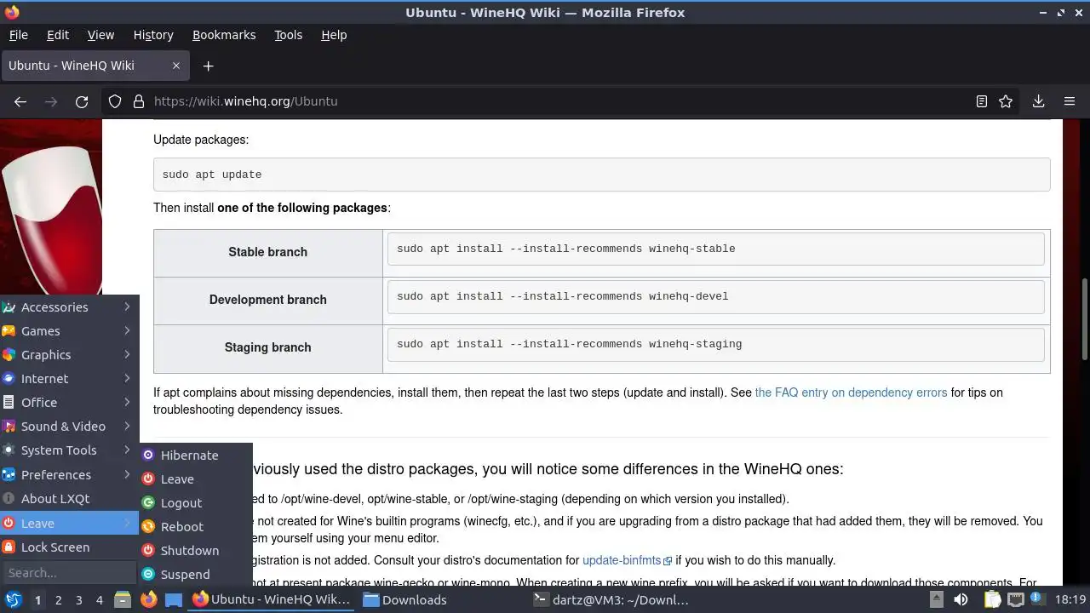Image resolution: width=1090 pixels, height=613 pixels.
Task: Select Hibernate in the Leave submenu
Action: pos(196,455)
